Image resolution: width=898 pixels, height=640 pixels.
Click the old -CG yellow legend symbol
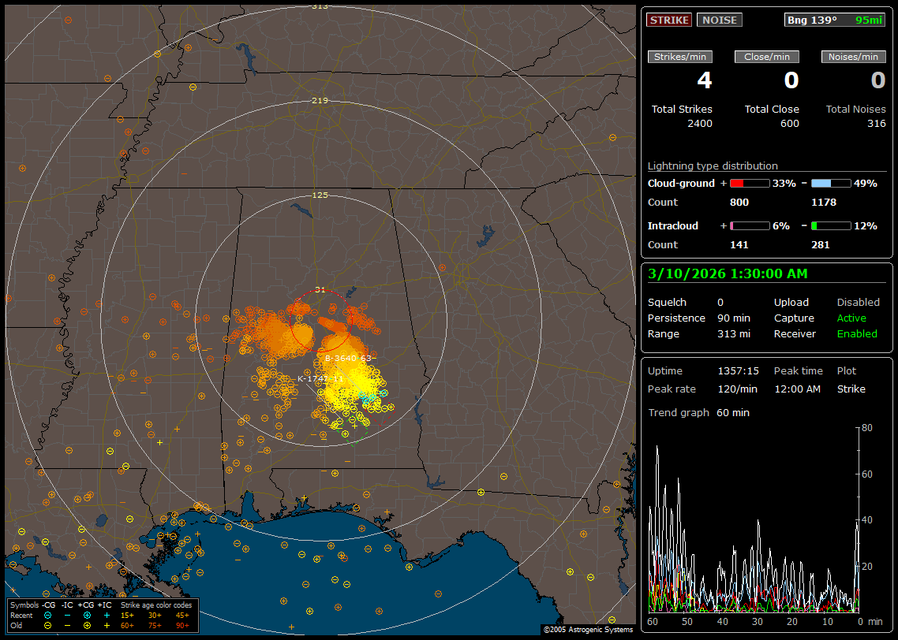point(48,625)
